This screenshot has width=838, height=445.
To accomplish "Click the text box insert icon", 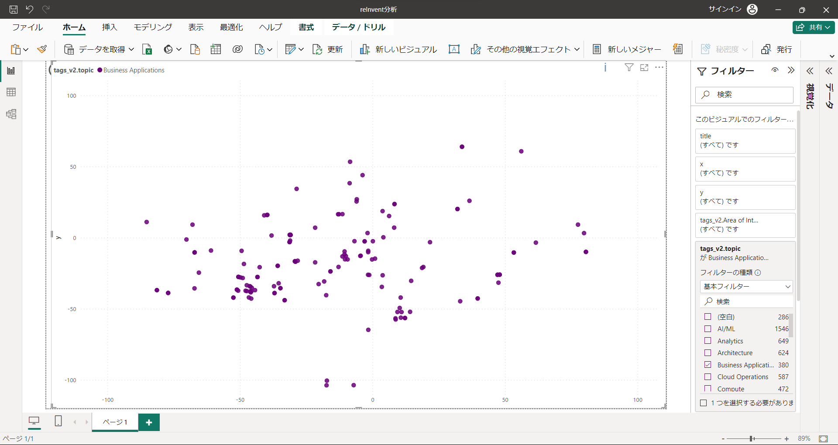I will [x=454, y=49].
